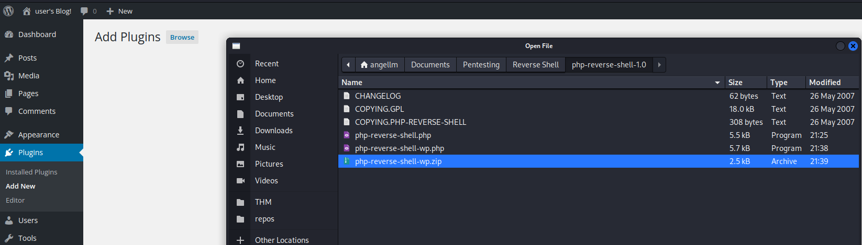The height and width of the screenshot is (245, 862).
Task: Click the home icon beside user's Blog!
Action: click(x=27, y=11)
